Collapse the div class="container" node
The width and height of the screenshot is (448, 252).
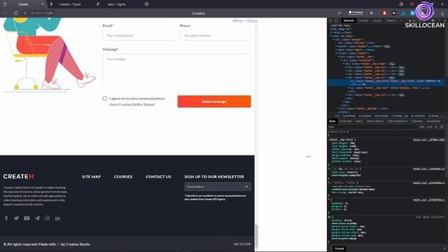[341, 60]
